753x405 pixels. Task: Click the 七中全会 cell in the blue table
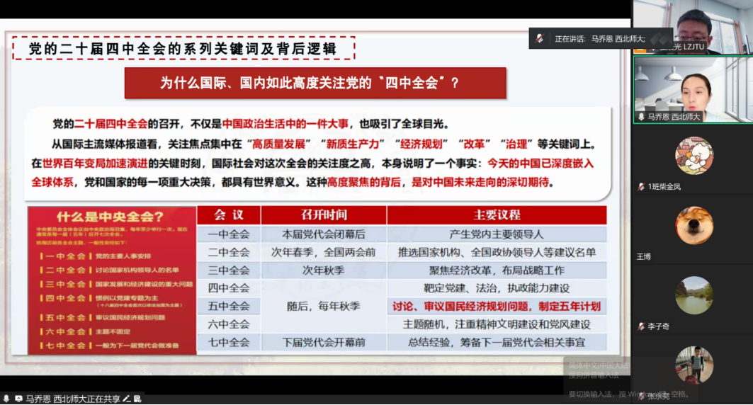[229, 343]
